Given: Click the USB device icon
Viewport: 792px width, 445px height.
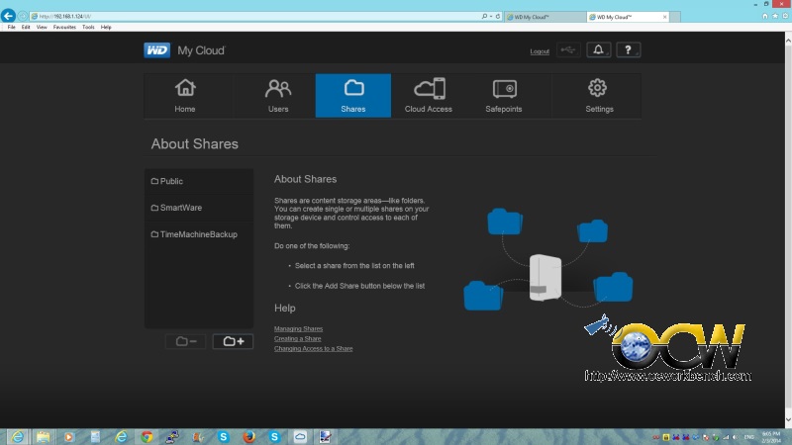Looking at the screenshot, I should tap(568, 50).
